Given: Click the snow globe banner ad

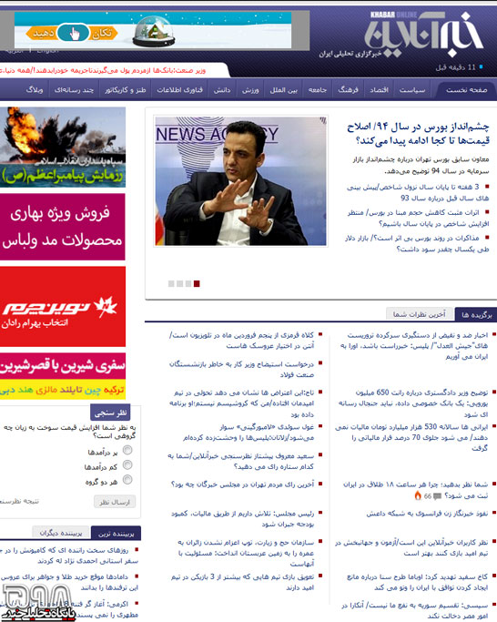Looking at the screenshot, I should (x=153, y=30).
